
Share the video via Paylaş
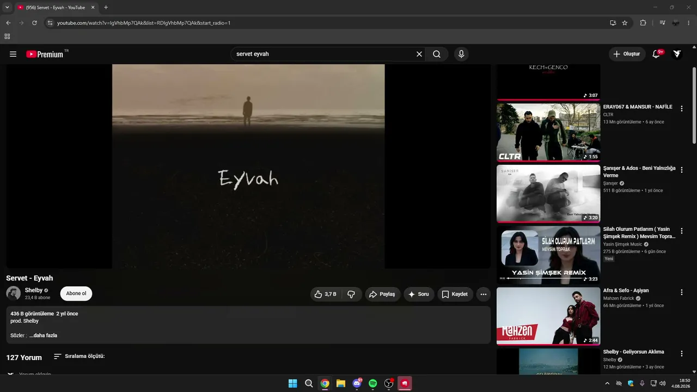(x=382, y=294)
